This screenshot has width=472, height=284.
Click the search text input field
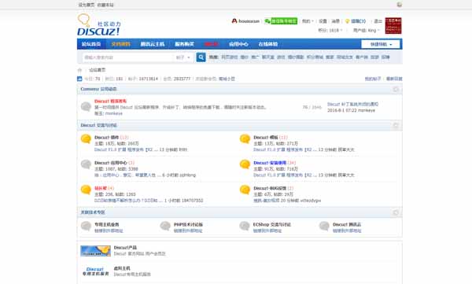coord(128,57)
